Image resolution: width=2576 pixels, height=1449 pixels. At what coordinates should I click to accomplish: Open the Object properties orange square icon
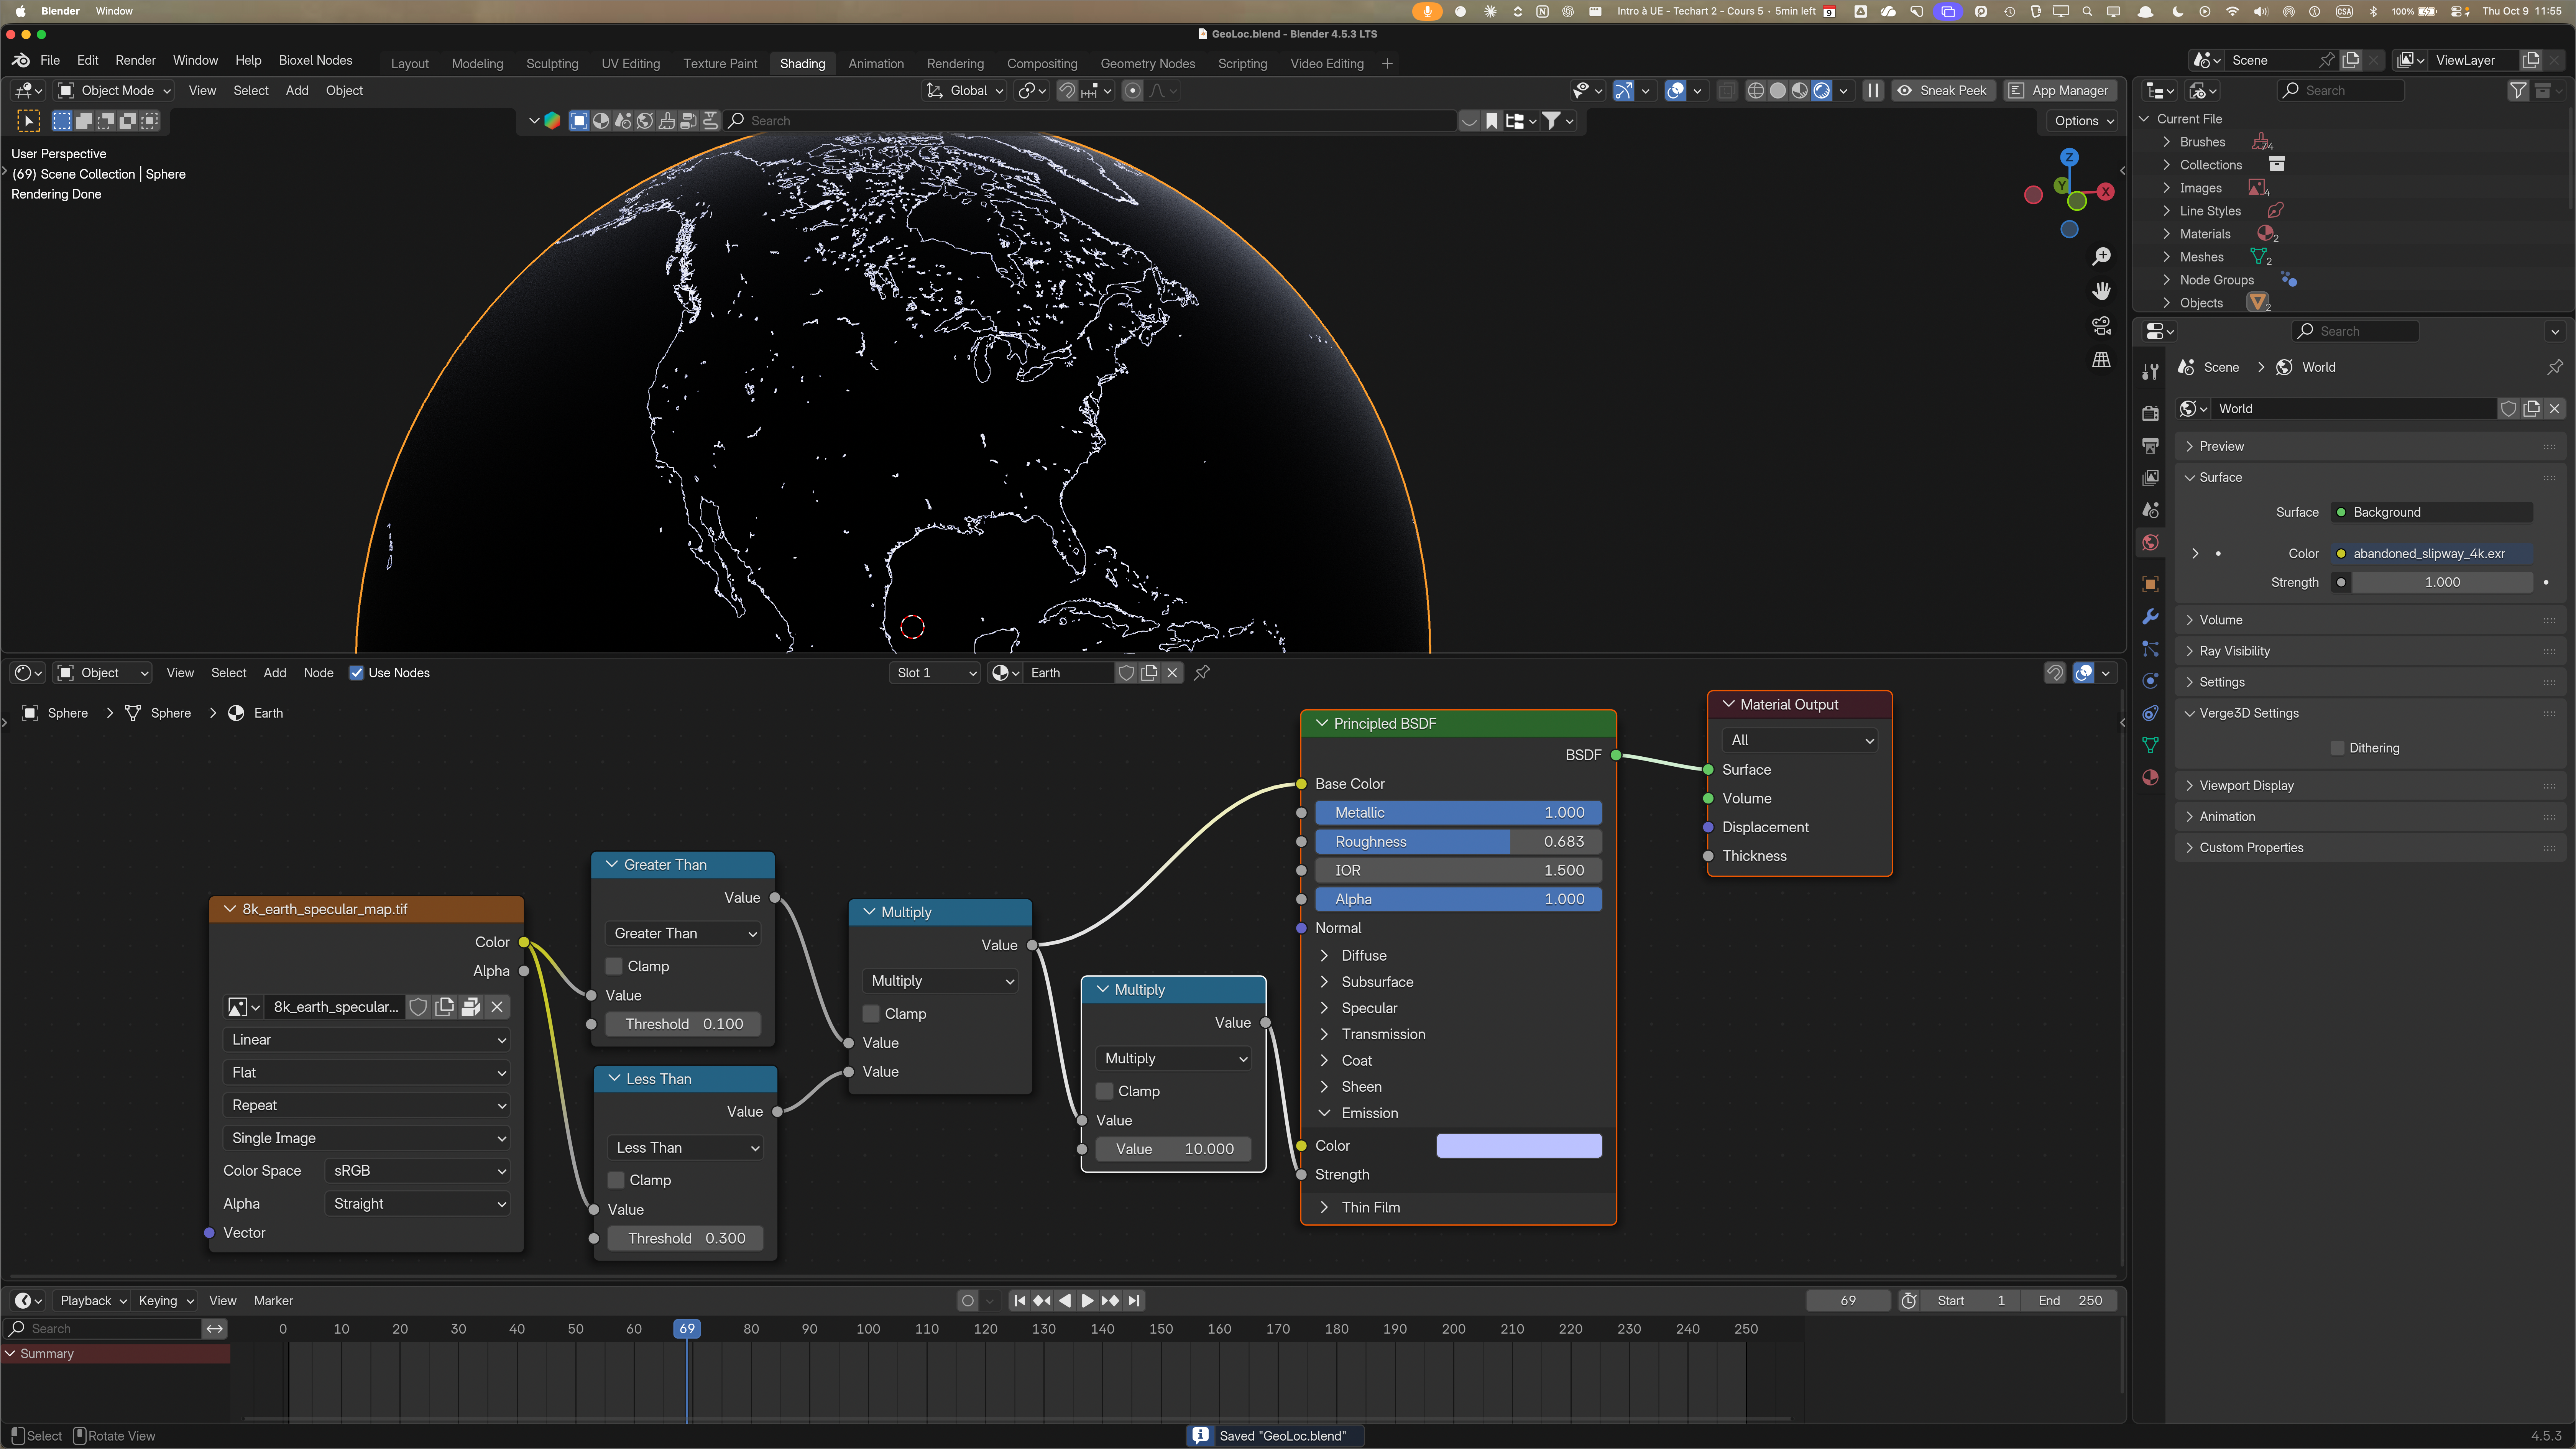pyautogui.click(x=2150, y=584)
